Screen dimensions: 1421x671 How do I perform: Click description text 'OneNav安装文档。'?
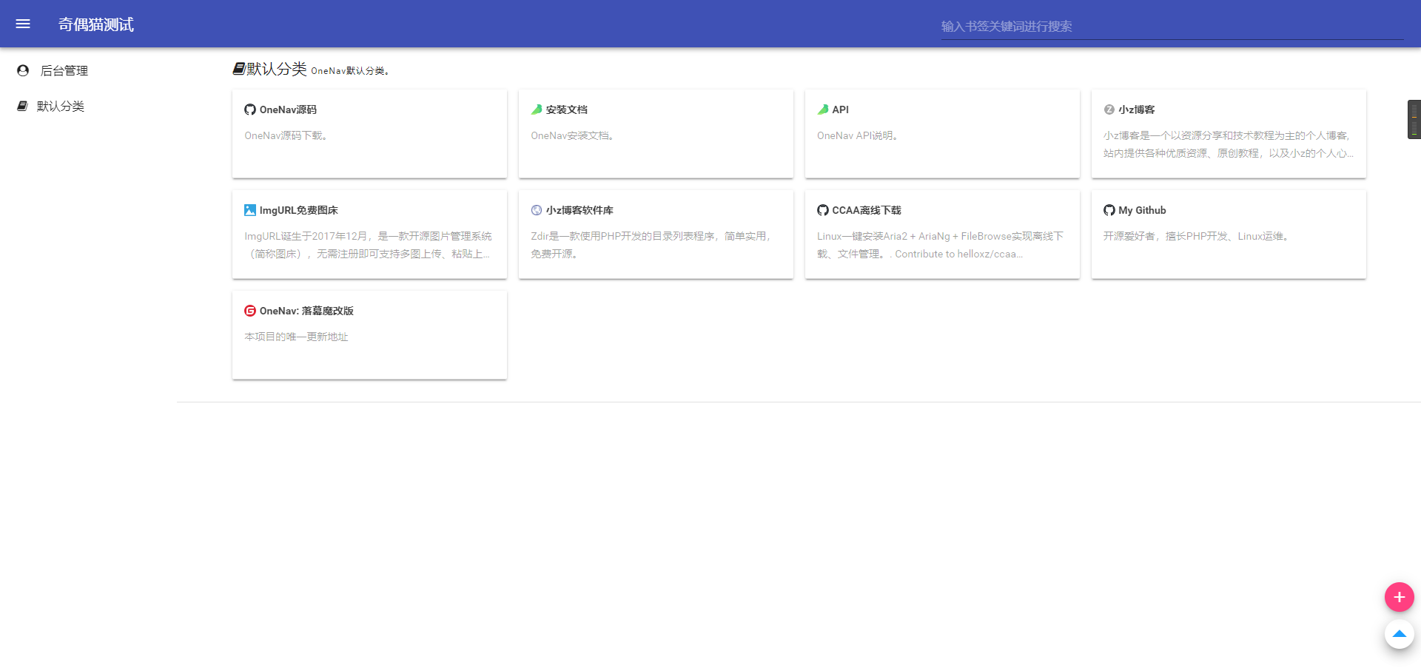pos(574,135)
